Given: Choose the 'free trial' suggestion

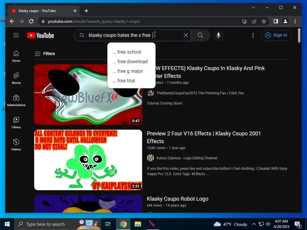Looking at the screenshot, I should [131, 81].
